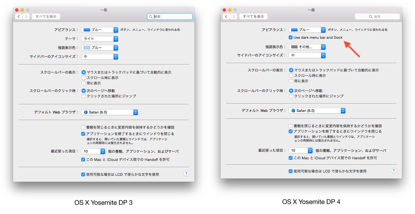Close the DP 3 General preferences window

pos(17,10)
